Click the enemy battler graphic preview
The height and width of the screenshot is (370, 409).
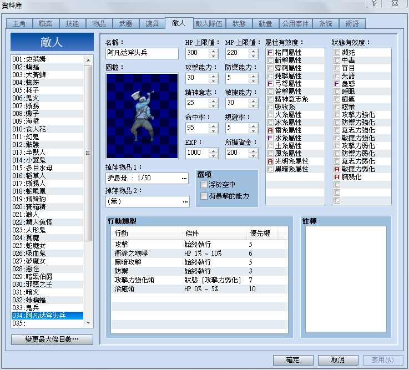tap(142, 116)
